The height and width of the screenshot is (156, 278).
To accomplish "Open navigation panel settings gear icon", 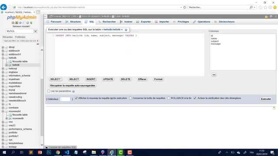I will (27, 23).
